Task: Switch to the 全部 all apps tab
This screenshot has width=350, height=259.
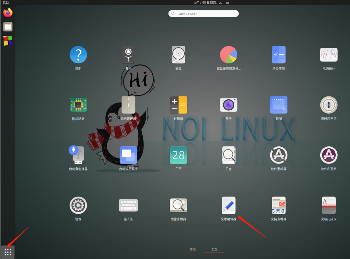Action: (214, 249)
